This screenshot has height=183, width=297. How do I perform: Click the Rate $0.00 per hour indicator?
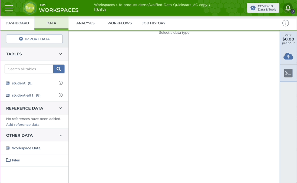[288, 39]
